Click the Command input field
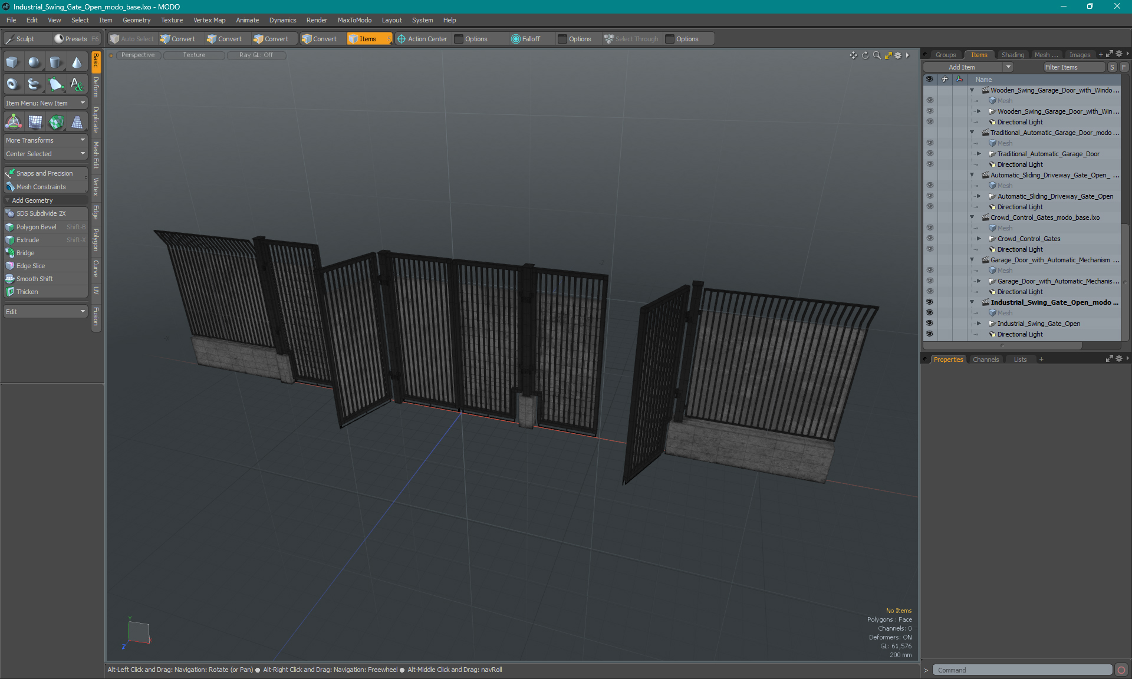 click(1022, 670)
